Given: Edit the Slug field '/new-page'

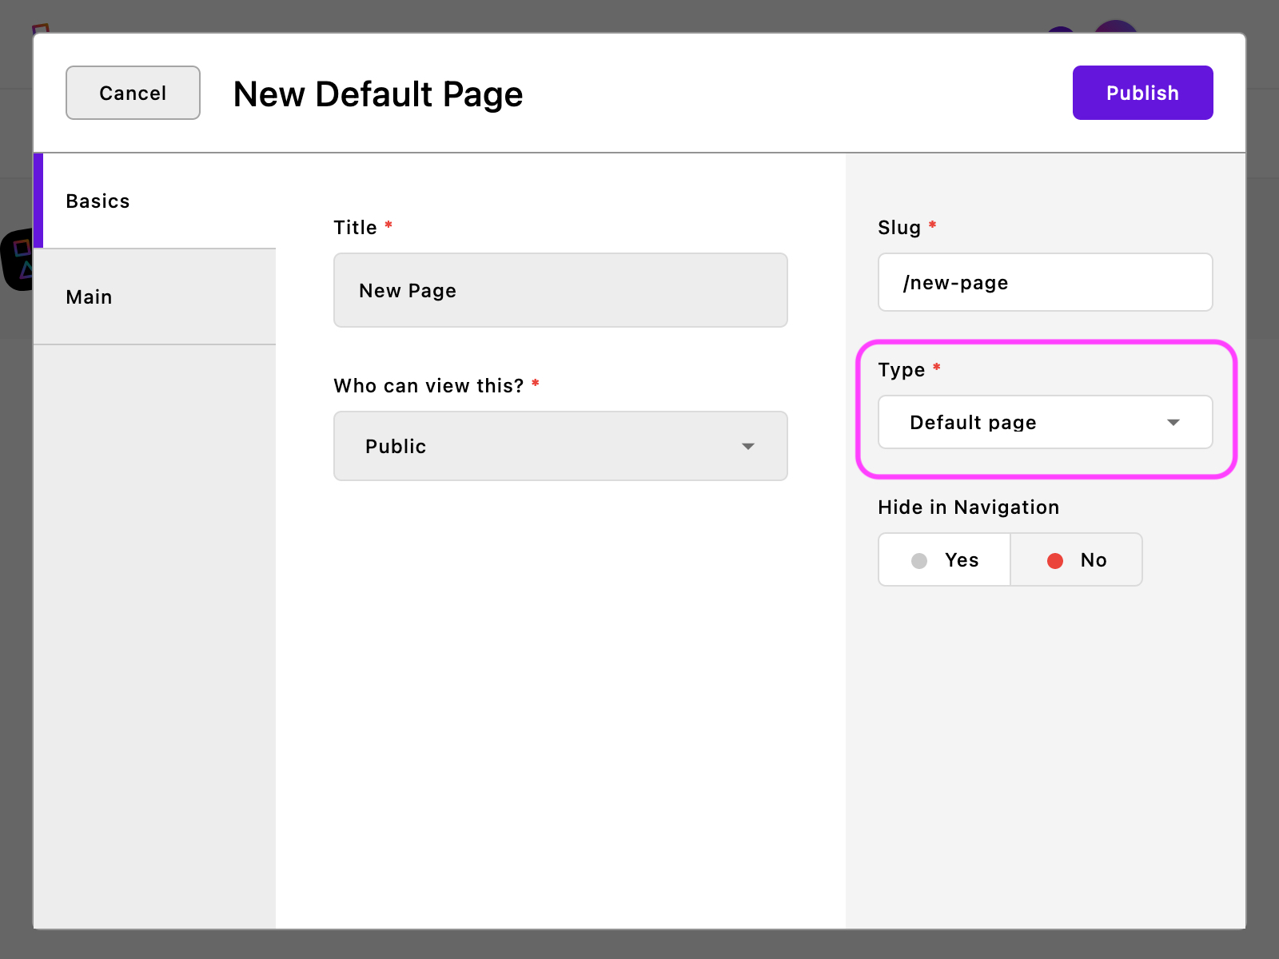Looking at the screenshot, I should coord(1044,282).
